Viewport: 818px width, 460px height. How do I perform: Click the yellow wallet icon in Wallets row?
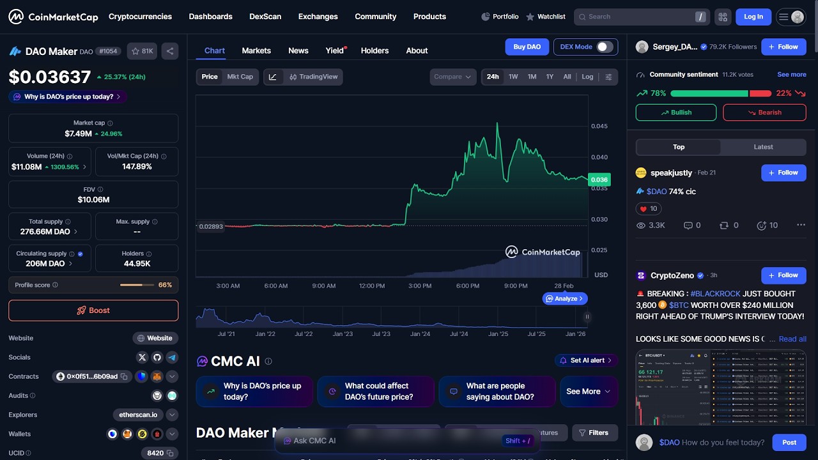tap(142, 434)
